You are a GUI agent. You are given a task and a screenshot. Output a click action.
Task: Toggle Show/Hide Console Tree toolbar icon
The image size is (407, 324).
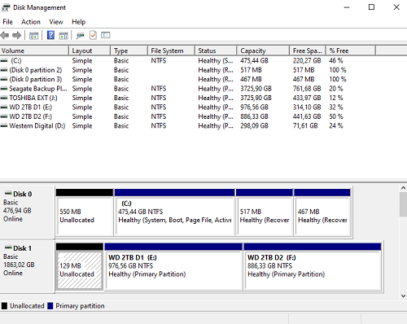[33, 35]
